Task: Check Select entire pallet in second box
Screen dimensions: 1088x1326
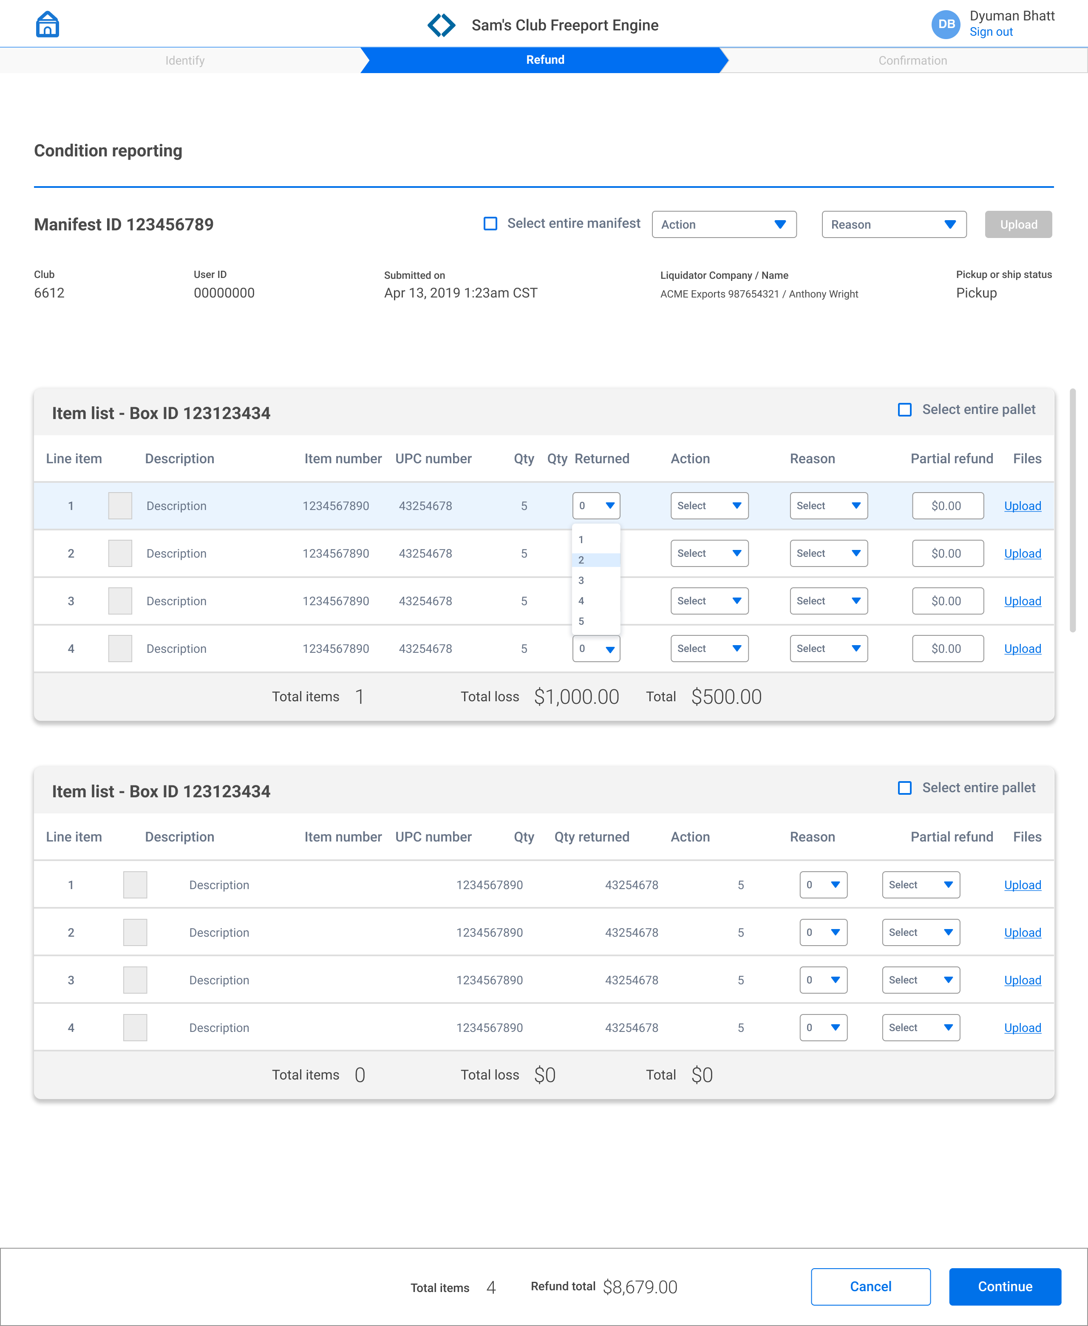Action: pos(904,788)
